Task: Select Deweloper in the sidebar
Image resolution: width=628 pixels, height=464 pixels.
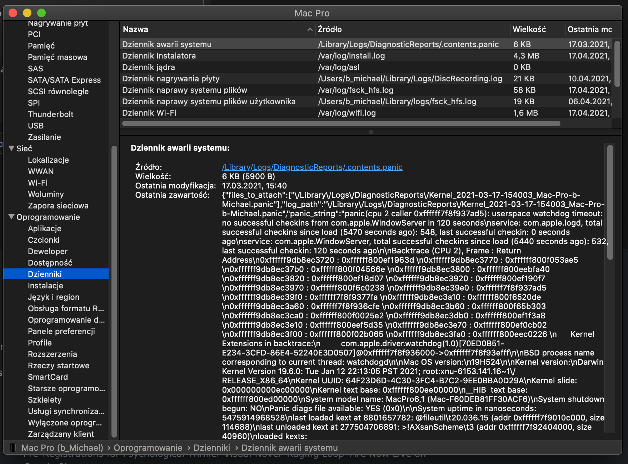Action: [x=48, y=251]
